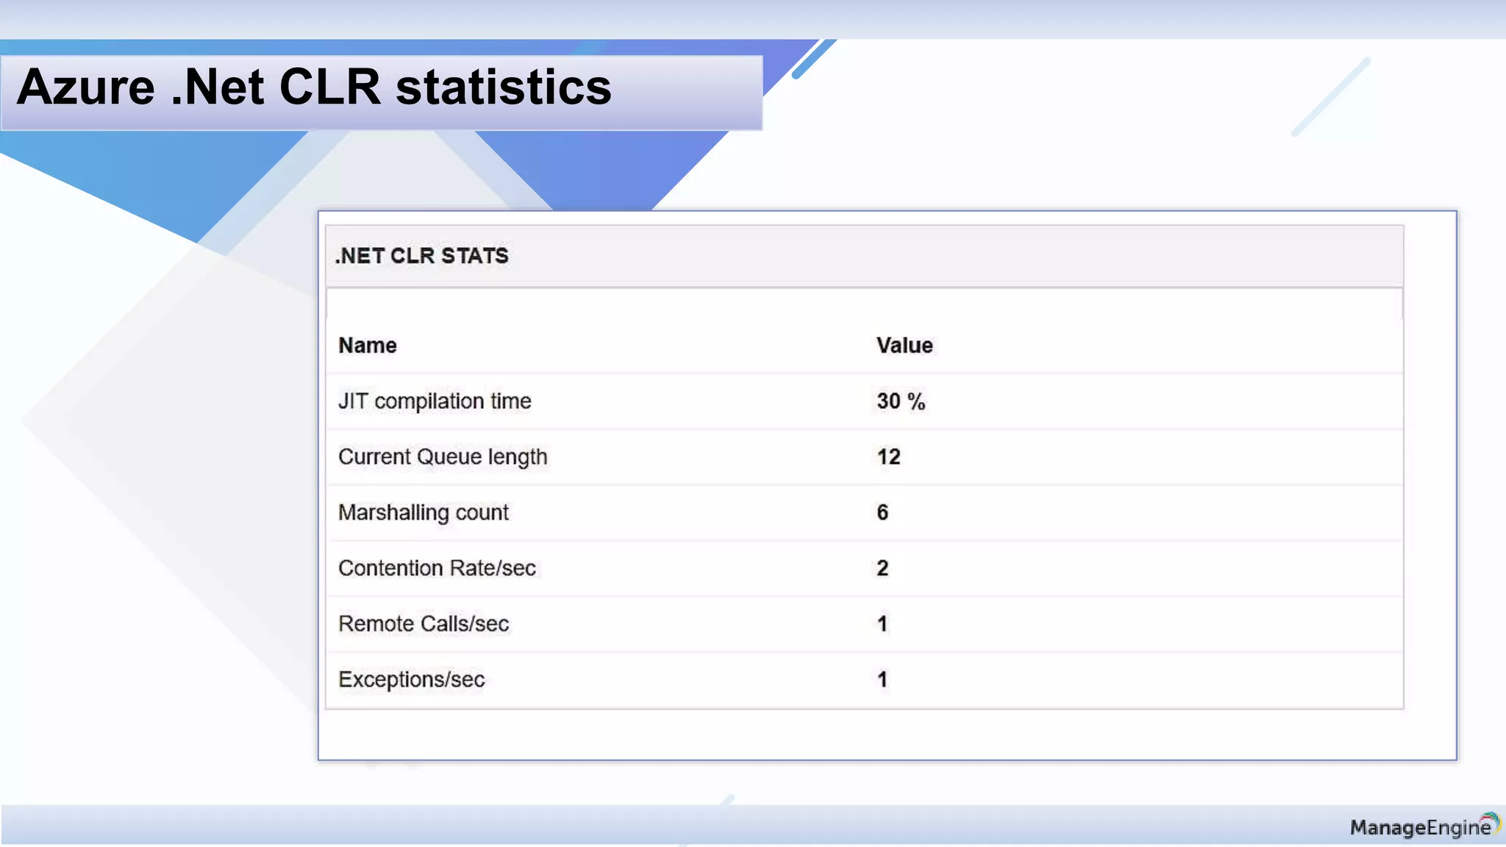The height and width of the screenshot is (847, 1506).
Task: Select the 'Marshalling count' row label
Action: coord(424,512)
